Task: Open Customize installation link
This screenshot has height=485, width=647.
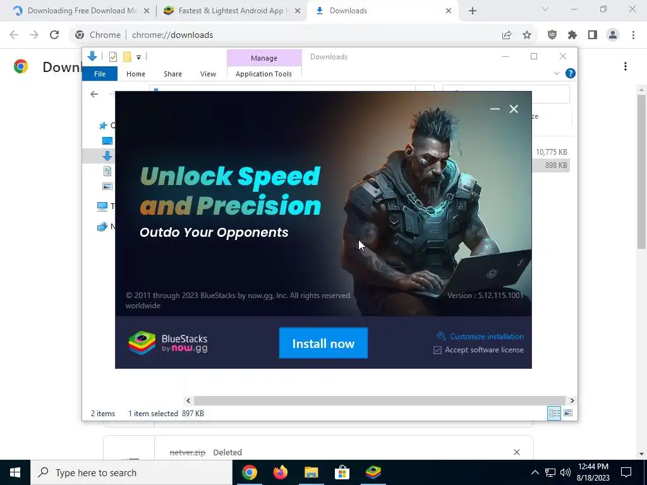Action: coord(487,337)
